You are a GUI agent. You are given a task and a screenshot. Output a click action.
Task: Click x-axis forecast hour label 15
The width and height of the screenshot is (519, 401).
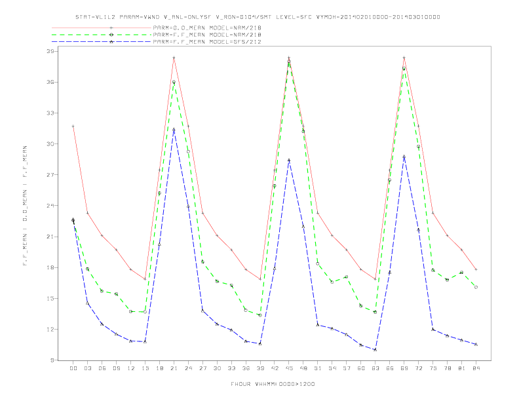point(145,368)
